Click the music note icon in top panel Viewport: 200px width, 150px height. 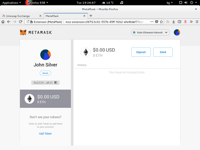tap(122, 2)
